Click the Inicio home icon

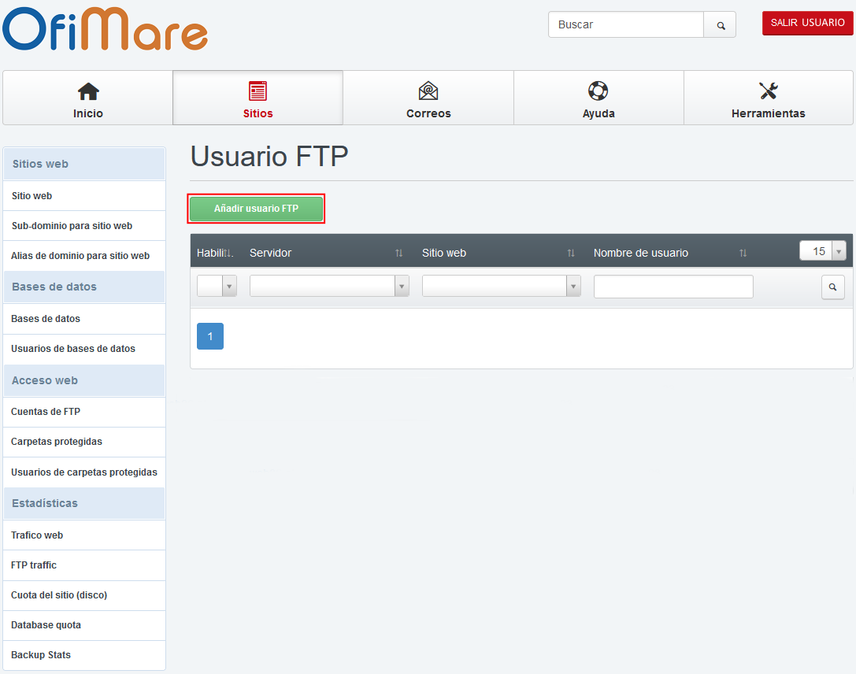88,91
